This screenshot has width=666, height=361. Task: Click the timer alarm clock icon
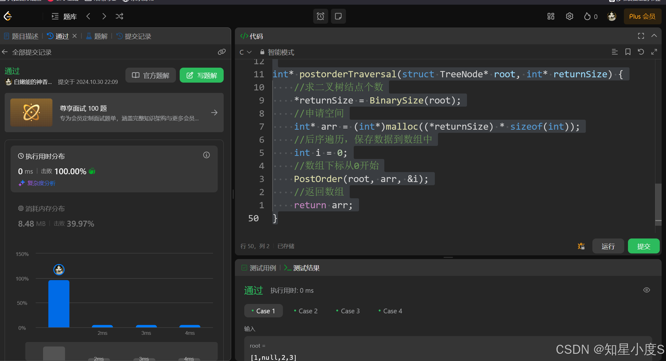[x=320, y=16]
